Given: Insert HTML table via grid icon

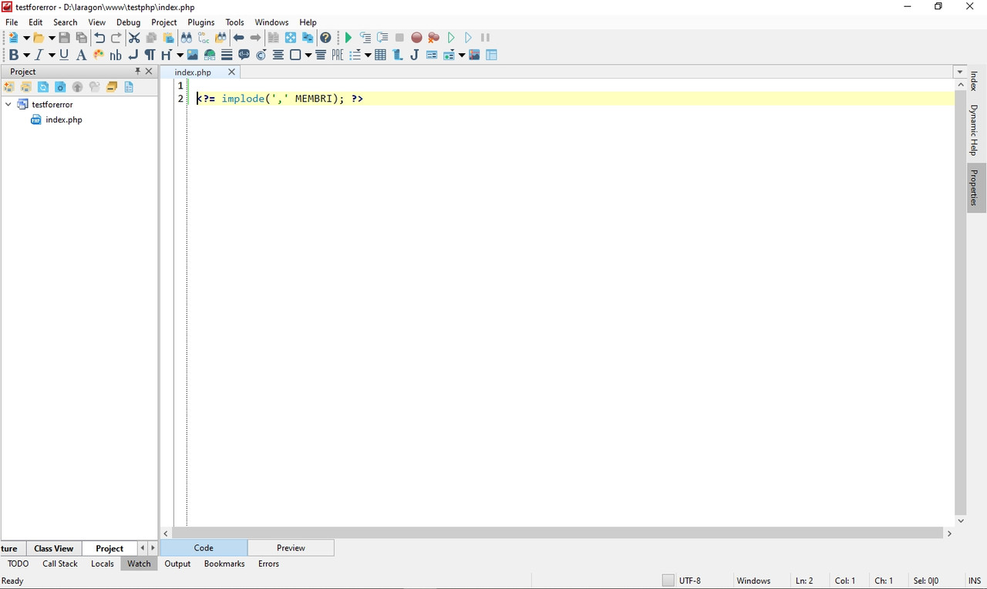Looking at the screenshot, I should point(380,55).
